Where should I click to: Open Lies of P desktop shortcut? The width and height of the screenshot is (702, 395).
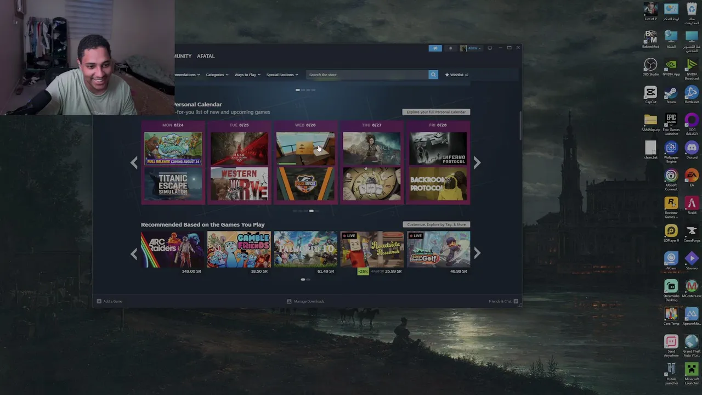[650, 12]
